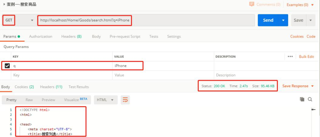Collapse the request name triangle
Image resolution: width=320 pixels, height=137 pixels.
[x=4, y=4]
